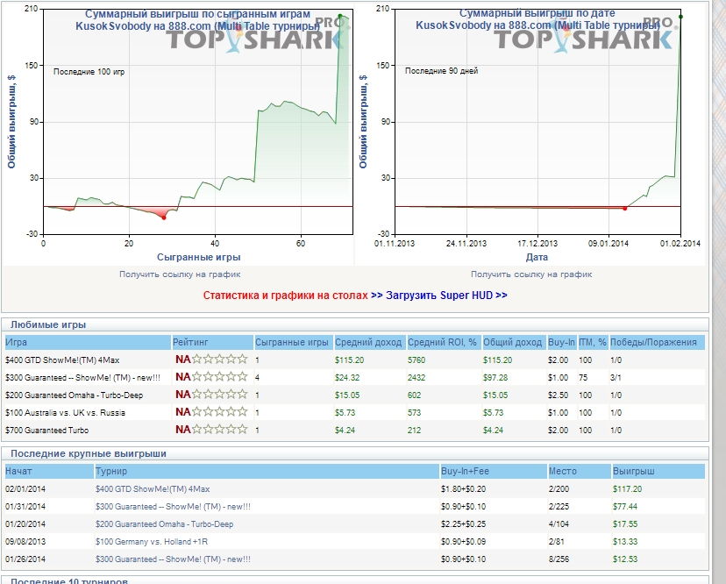Click the ROI value "2432"
This screenshot has width=726, height=584.
[416, 377]
